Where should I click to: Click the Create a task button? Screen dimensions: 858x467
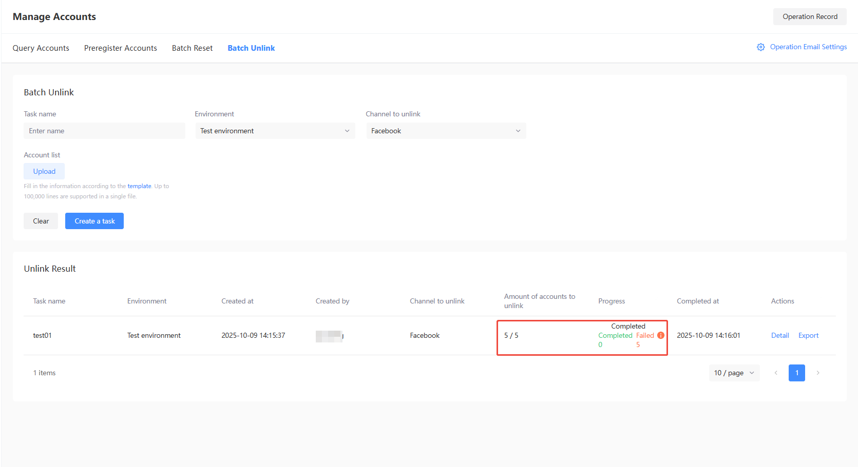94,221
